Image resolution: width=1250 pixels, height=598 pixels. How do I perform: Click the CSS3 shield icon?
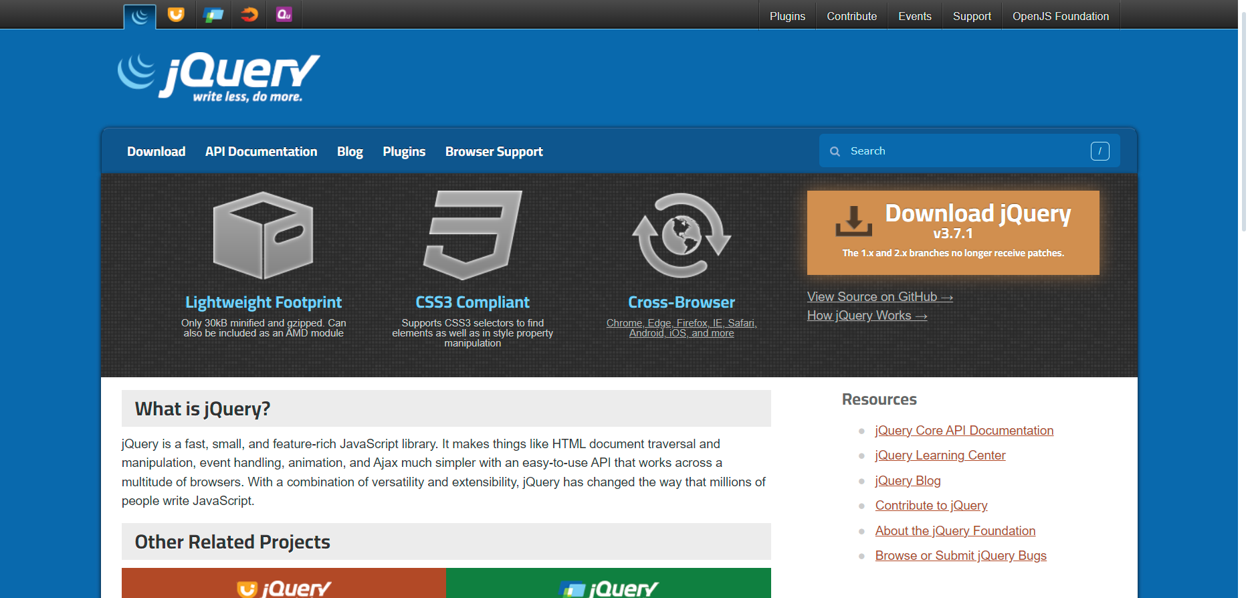(x=473, y=235)
